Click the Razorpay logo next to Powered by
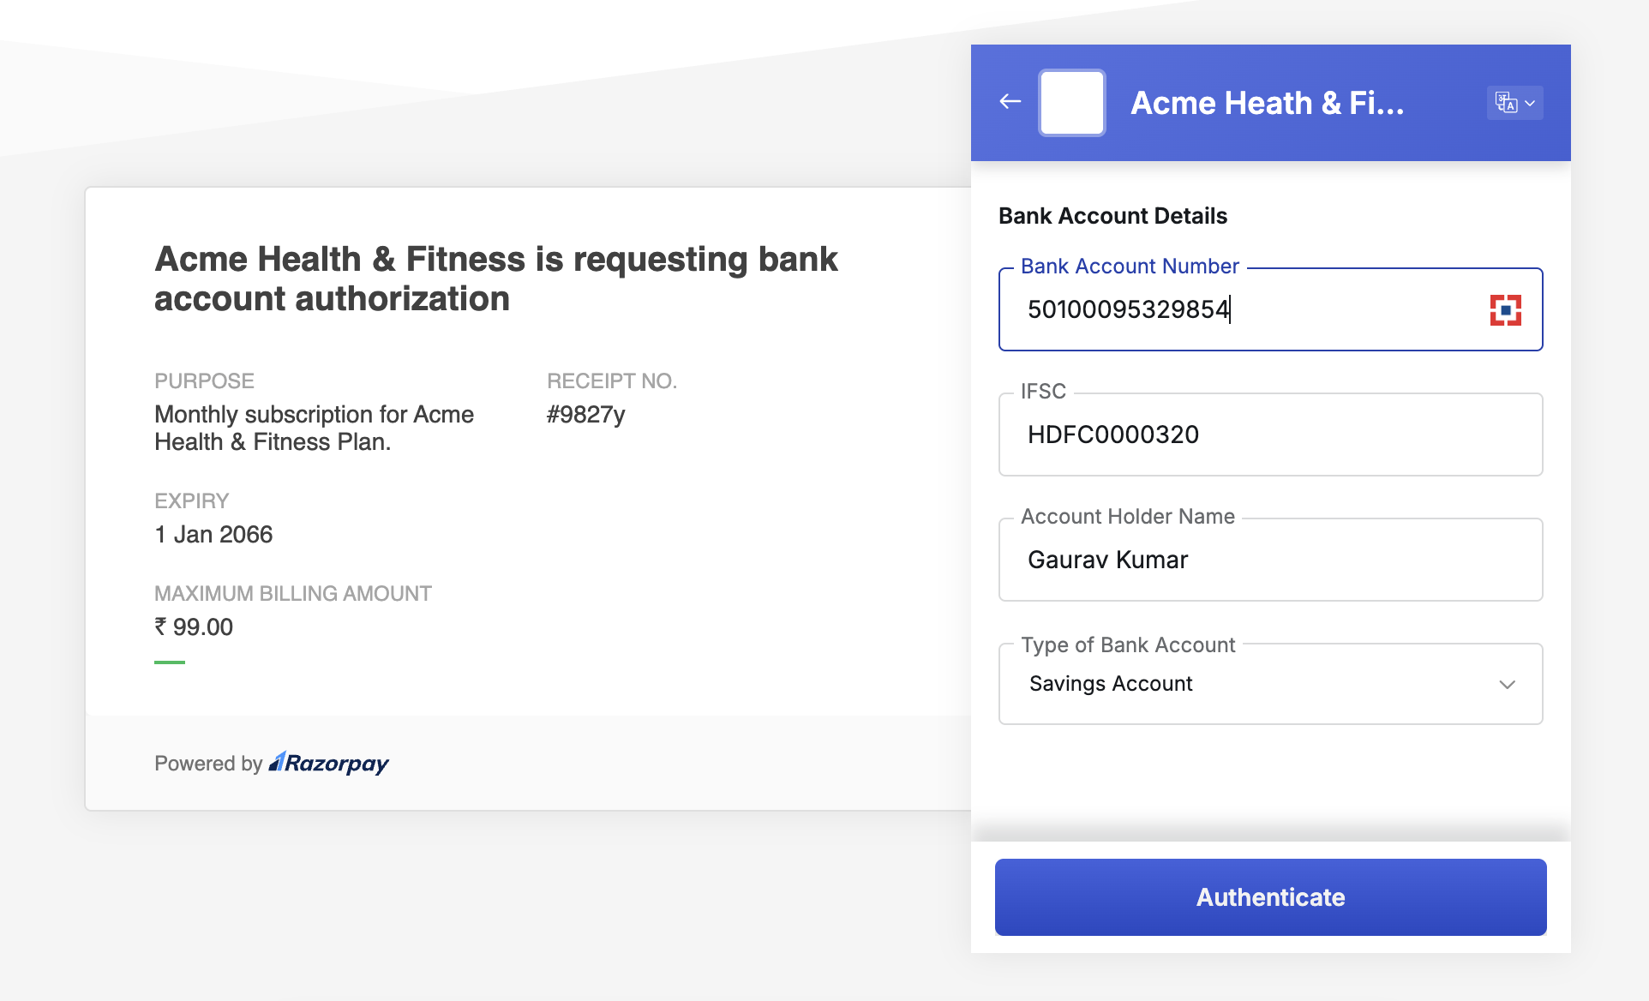Image resolution: width=1649 pixels, height=1001 pixels. tap(327, 763)
